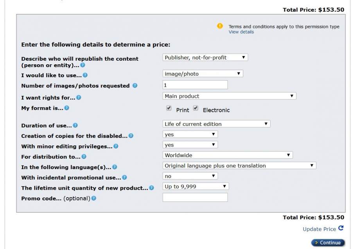Open the "Publisher, not-for-profit" dropdown

205,58
